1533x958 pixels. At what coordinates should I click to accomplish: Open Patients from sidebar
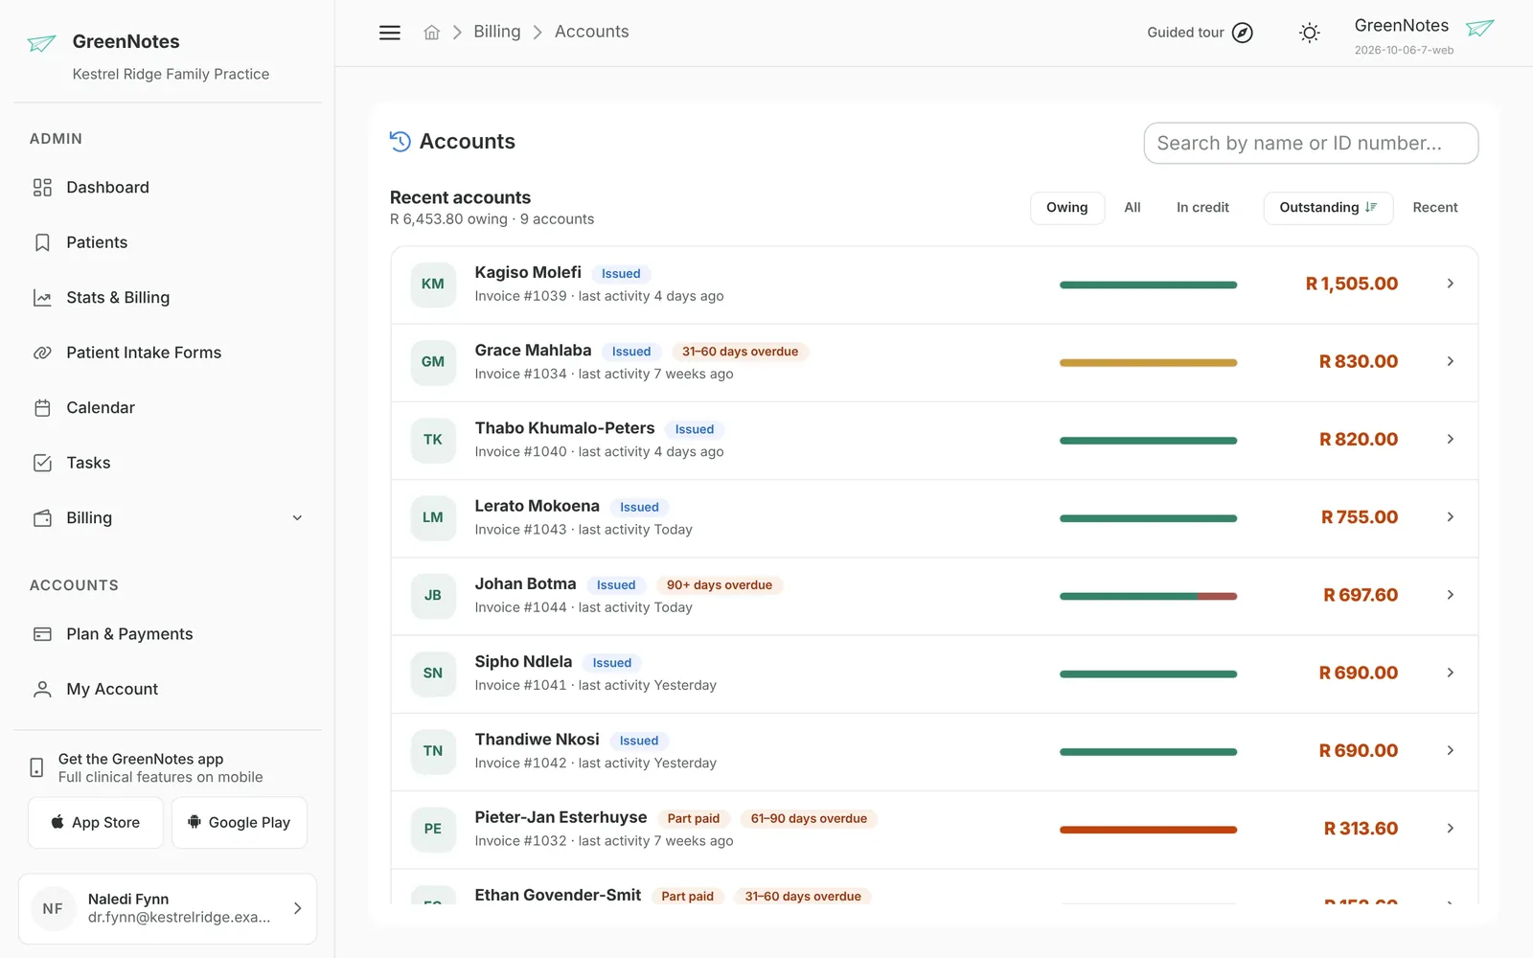[168, 242]
